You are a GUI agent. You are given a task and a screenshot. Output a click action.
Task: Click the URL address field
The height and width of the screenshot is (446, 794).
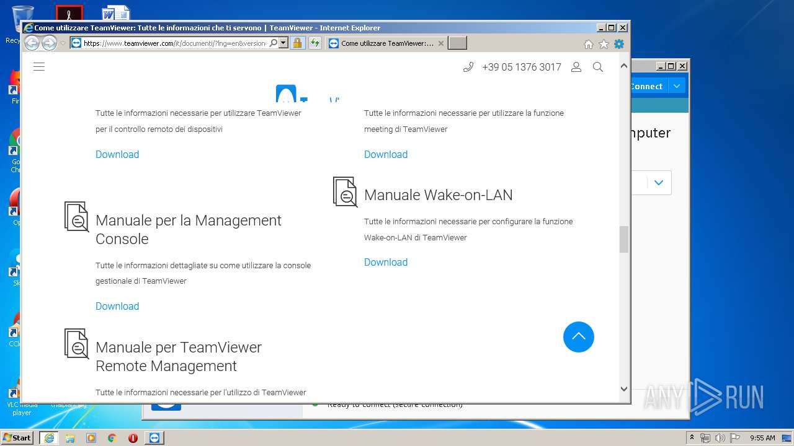click(x=175, y=43)
